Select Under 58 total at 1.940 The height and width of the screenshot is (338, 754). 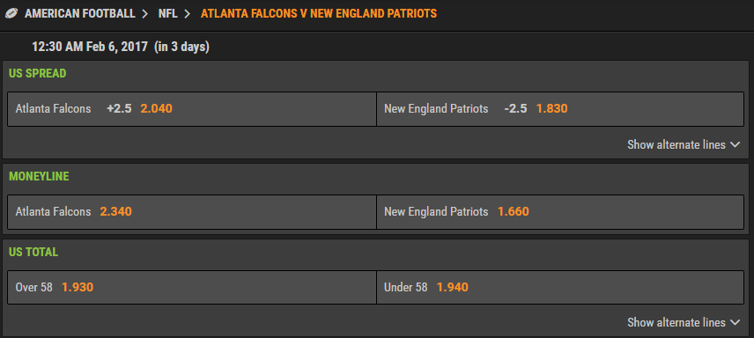(x=560, y=288)
